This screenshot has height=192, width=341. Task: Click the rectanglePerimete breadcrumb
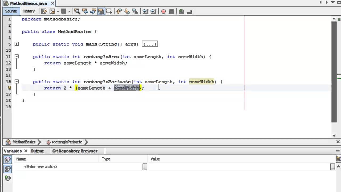click(x=67, y=142)
